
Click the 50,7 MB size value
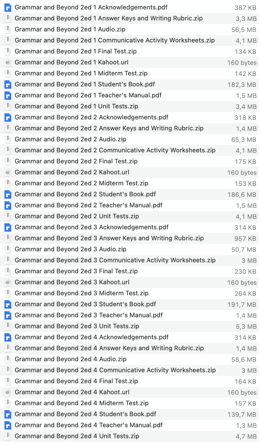(x=244, y=250)
